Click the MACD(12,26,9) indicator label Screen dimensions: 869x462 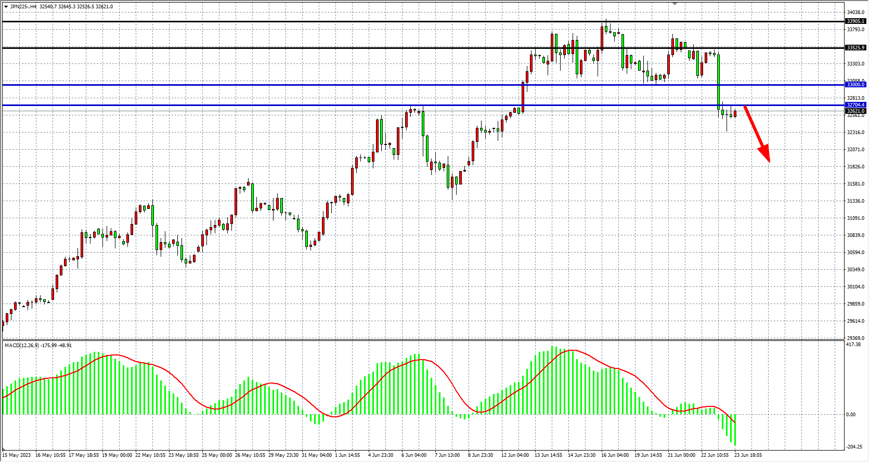click(22, 345)
